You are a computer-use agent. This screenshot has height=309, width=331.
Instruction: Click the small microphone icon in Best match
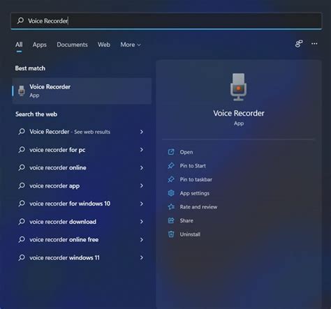pos(22,91)
